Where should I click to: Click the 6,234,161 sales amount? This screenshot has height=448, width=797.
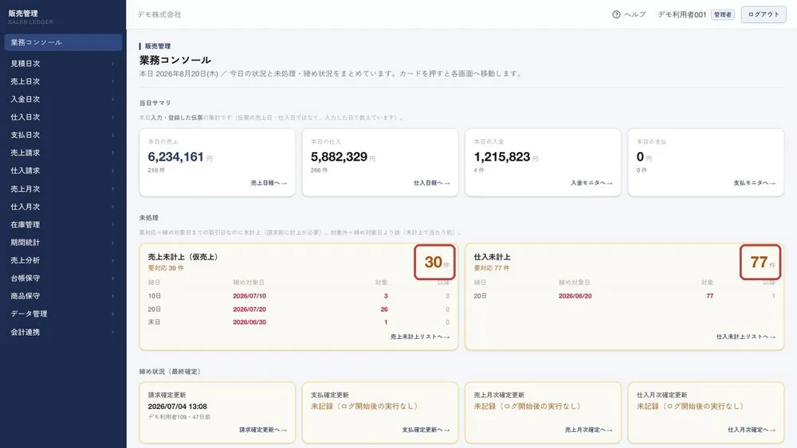coord(176,157)
